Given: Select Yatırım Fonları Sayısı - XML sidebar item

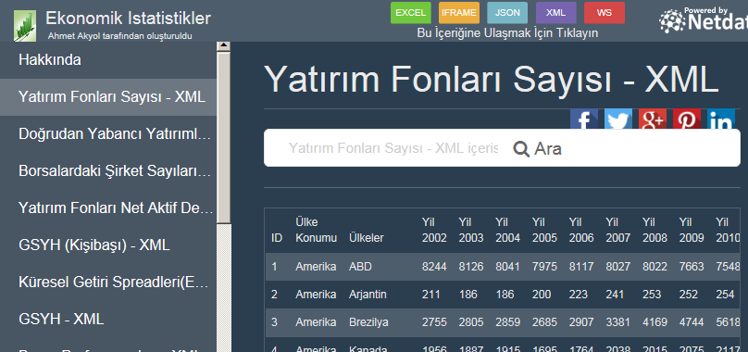Looking at the screenshot, I should click(x=108, y=97).
